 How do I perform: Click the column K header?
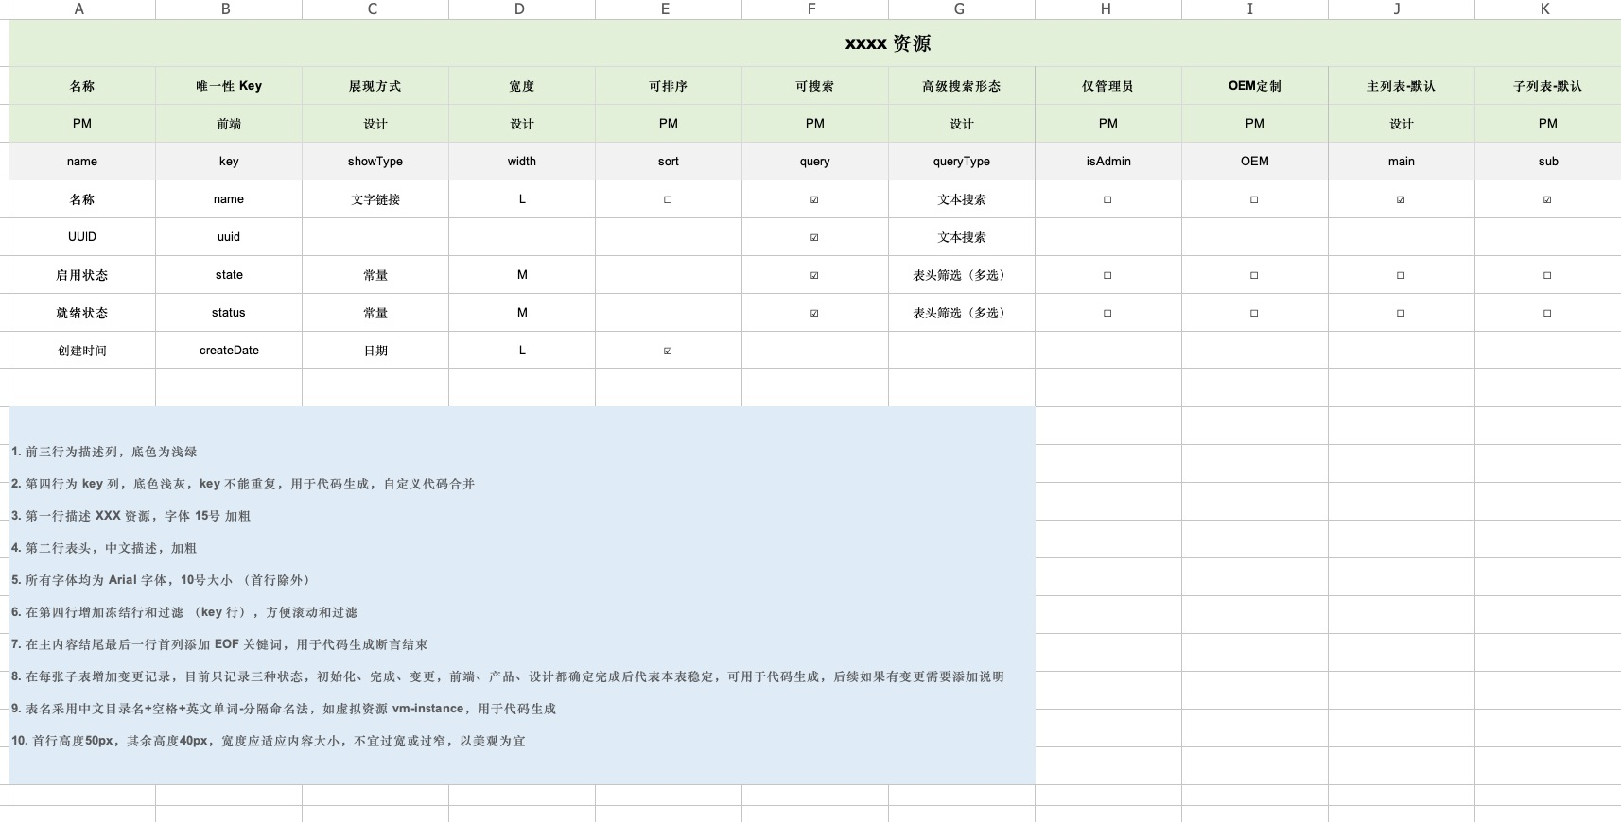click(x=1545, y=9)
